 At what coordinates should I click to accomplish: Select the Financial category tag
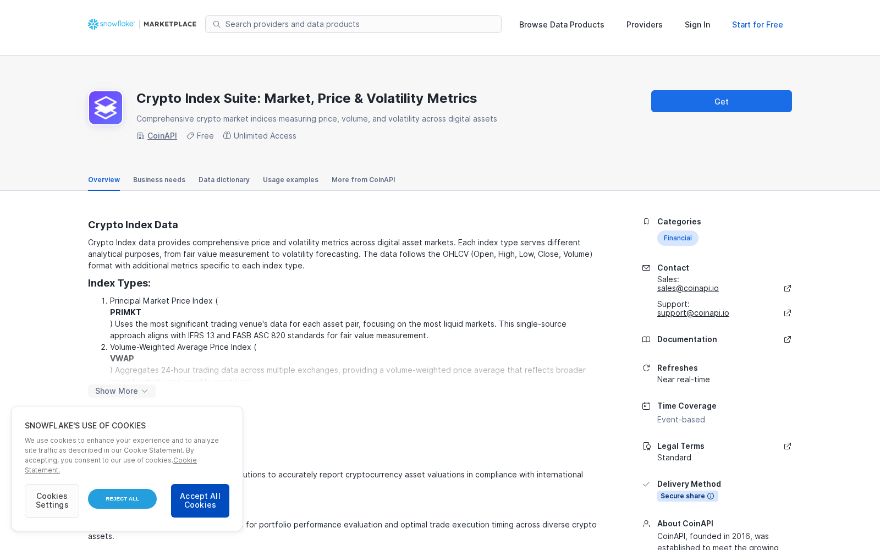pyautogui.click(x=678, y=238)
